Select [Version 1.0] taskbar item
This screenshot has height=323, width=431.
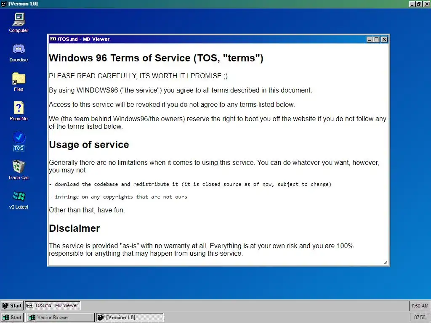[x=130, y=318]
